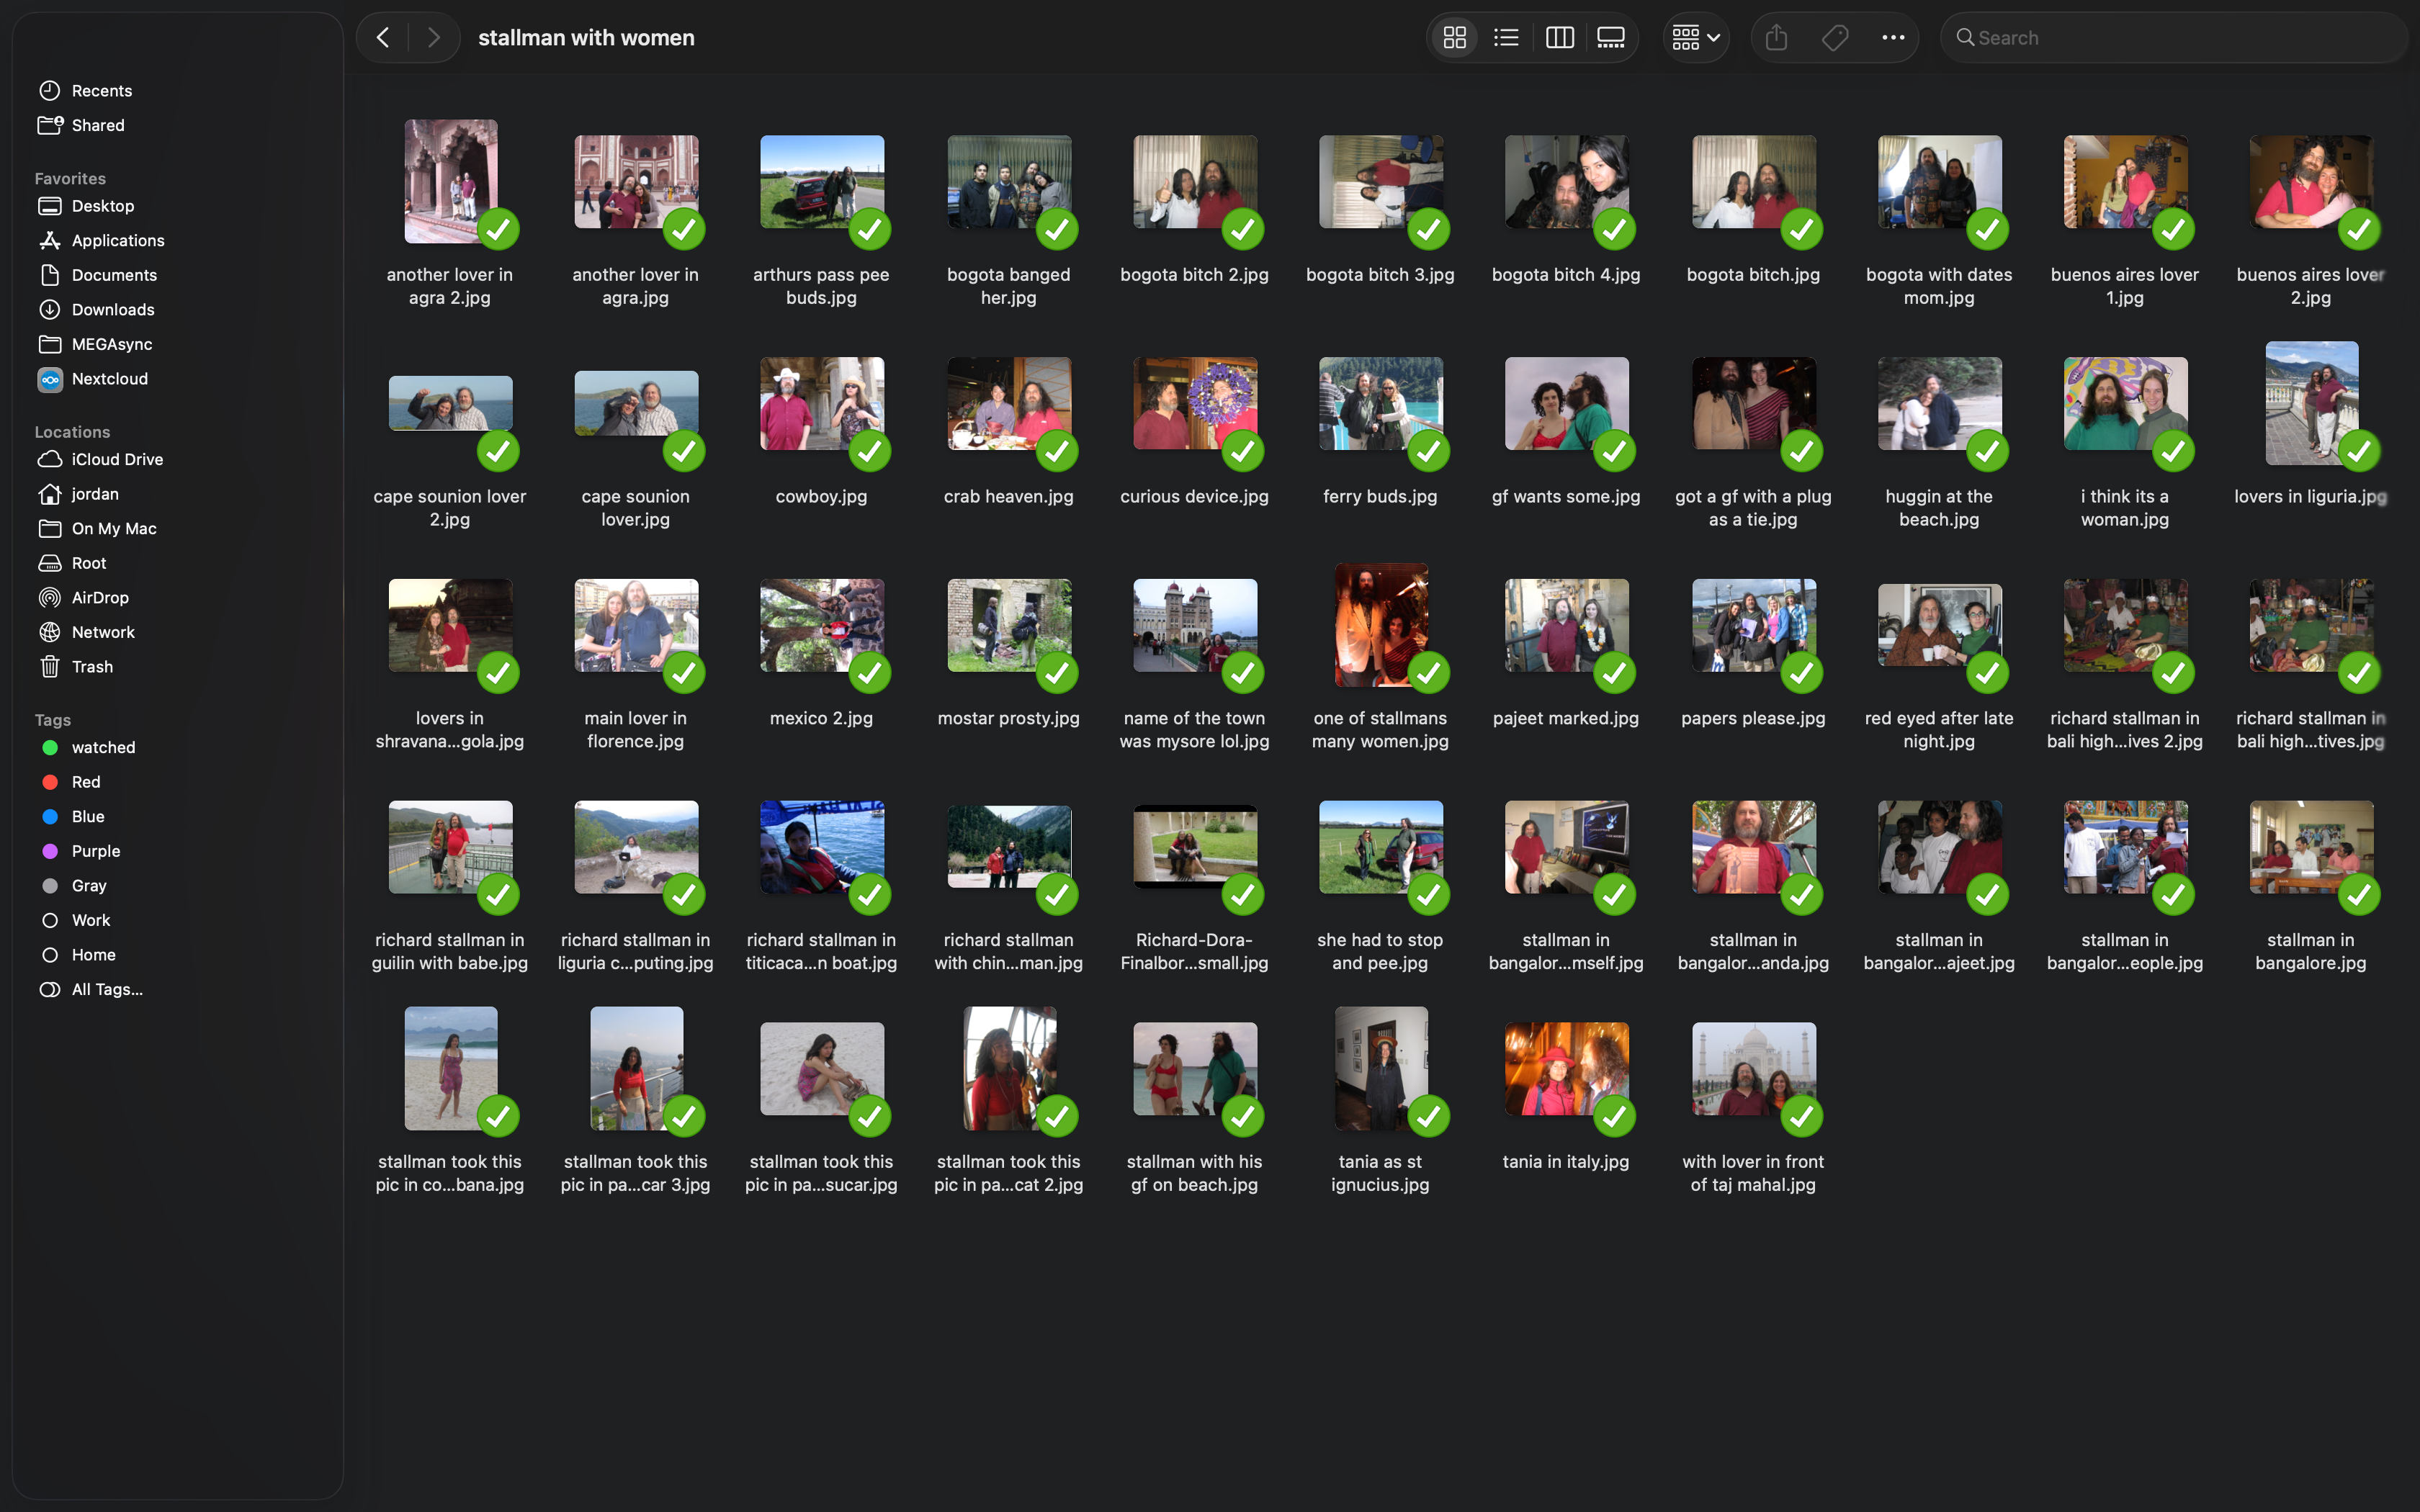Select the main lover in florence.jpg thumbnail
This screenshot has width=2420, height=1512.
tap(636, 625)
